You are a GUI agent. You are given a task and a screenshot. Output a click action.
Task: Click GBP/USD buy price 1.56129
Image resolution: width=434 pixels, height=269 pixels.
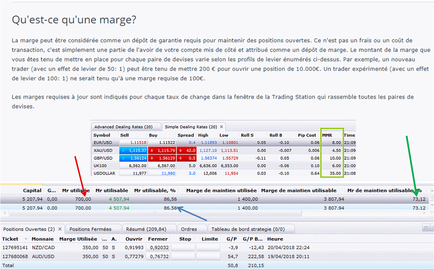tap(162, 158)
